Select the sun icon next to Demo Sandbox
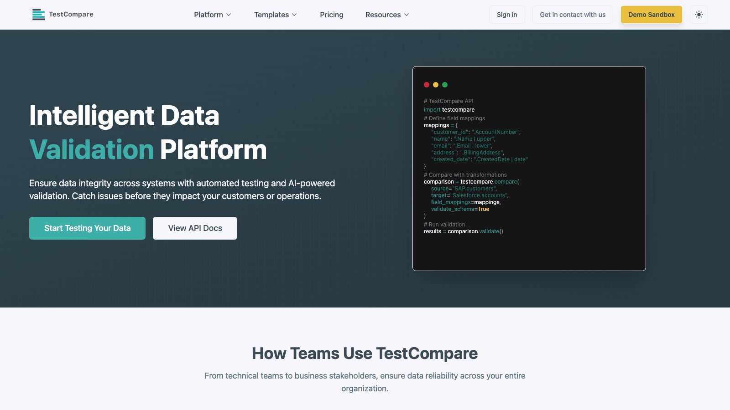Image resolution: width=730 pixels, height=410 pixels. 699,14
